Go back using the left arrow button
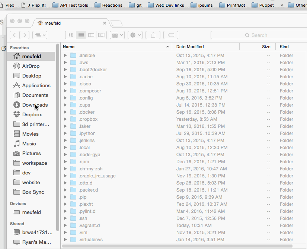 tap(15, 35)
